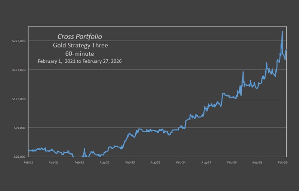
Task: Click the $175,000 y-axis label
Action: (18, 70)
